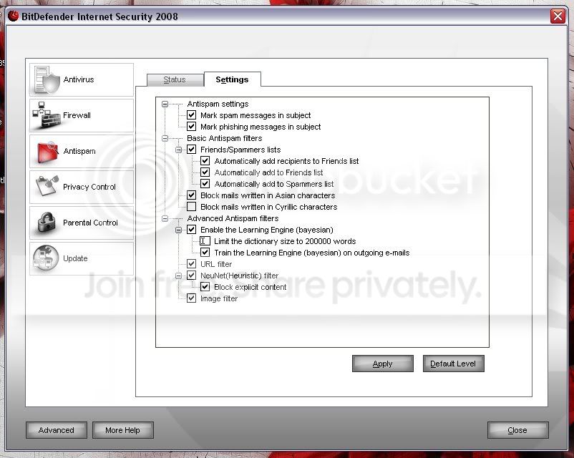The height and width of the screenshot is (458, 574).
Task: Toggle Train the Learning Engine on outgoing e-mails
Action: 205,252
